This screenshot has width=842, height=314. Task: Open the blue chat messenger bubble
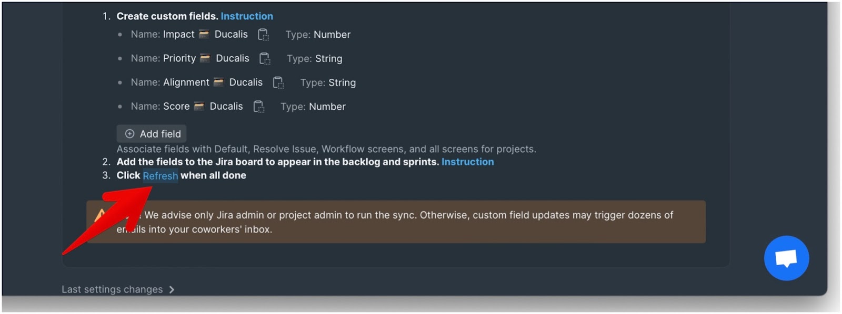point(786,258)
